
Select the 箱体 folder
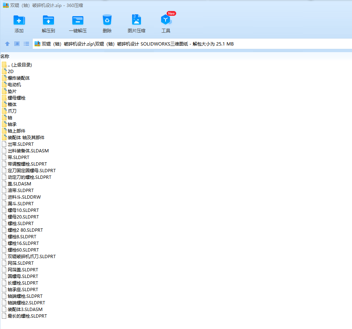[x=9, y=104]
